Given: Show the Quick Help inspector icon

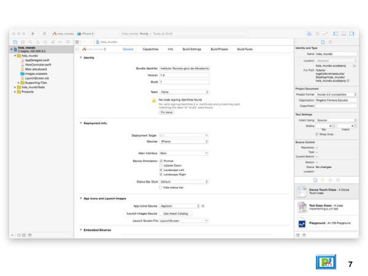Looking at the screenshot, I should (x=330, y=42).
